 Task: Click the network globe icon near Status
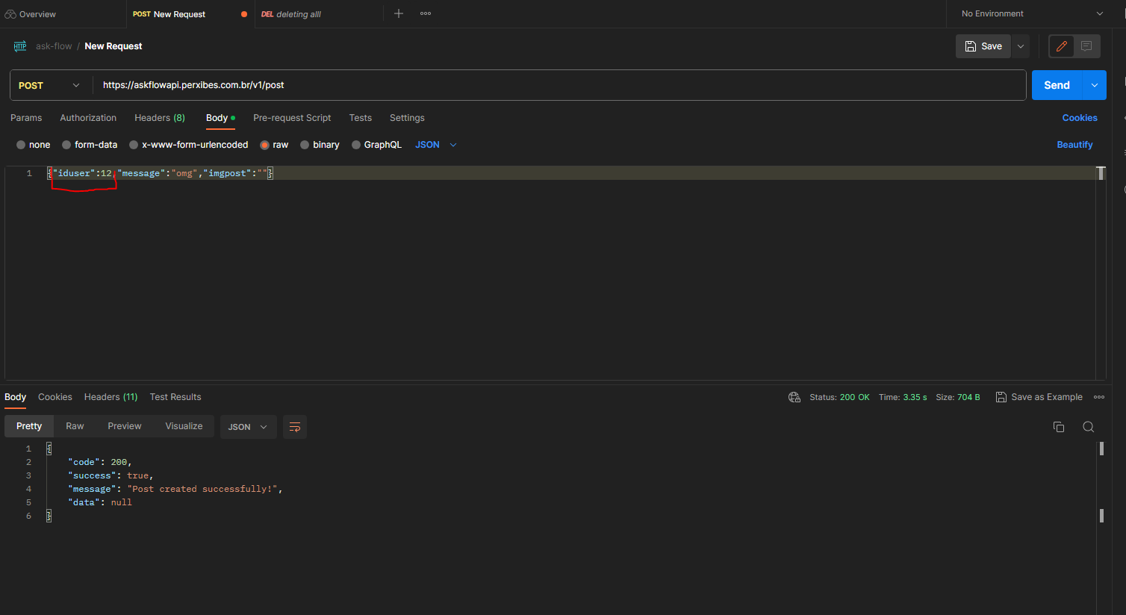794,397
